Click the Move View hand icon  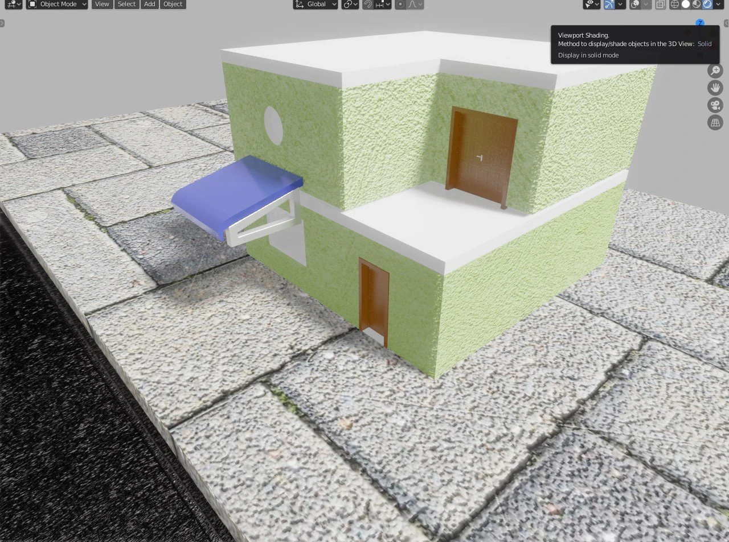[x=715, y=87]
